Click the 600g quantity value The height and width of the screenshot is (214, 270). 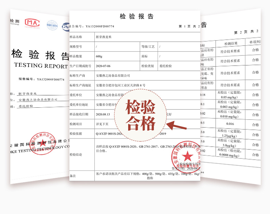(x=99, y=56)
